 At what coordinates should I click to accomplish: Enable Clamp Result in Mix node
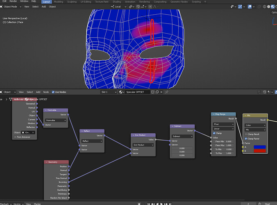246,134
